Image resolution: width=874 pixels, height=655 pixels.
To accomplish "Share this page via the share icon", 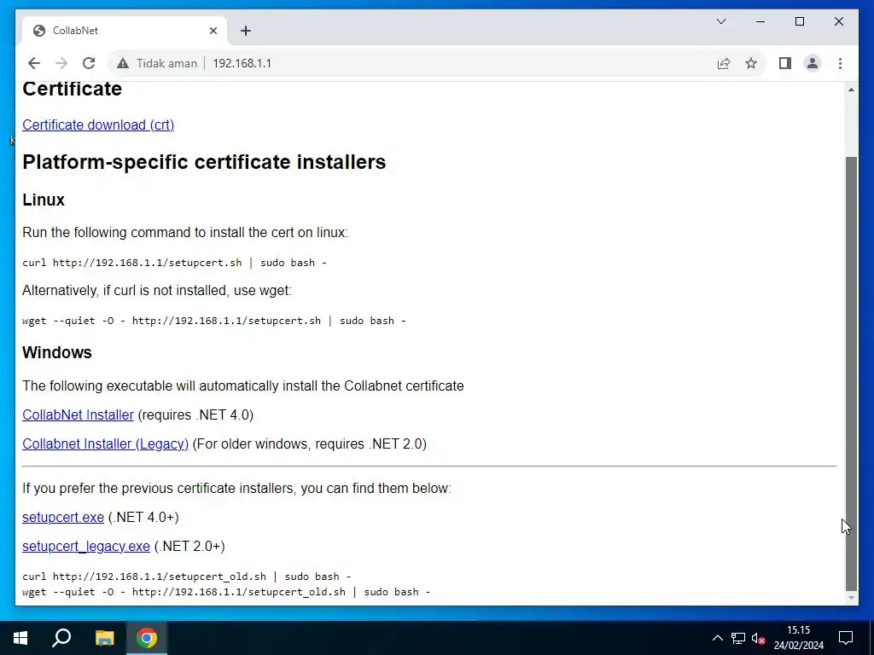I will click(724, 63).
